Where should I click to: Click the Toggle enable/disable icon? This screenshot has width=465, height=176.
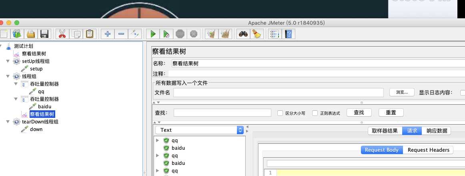click(x=134, y=34)
